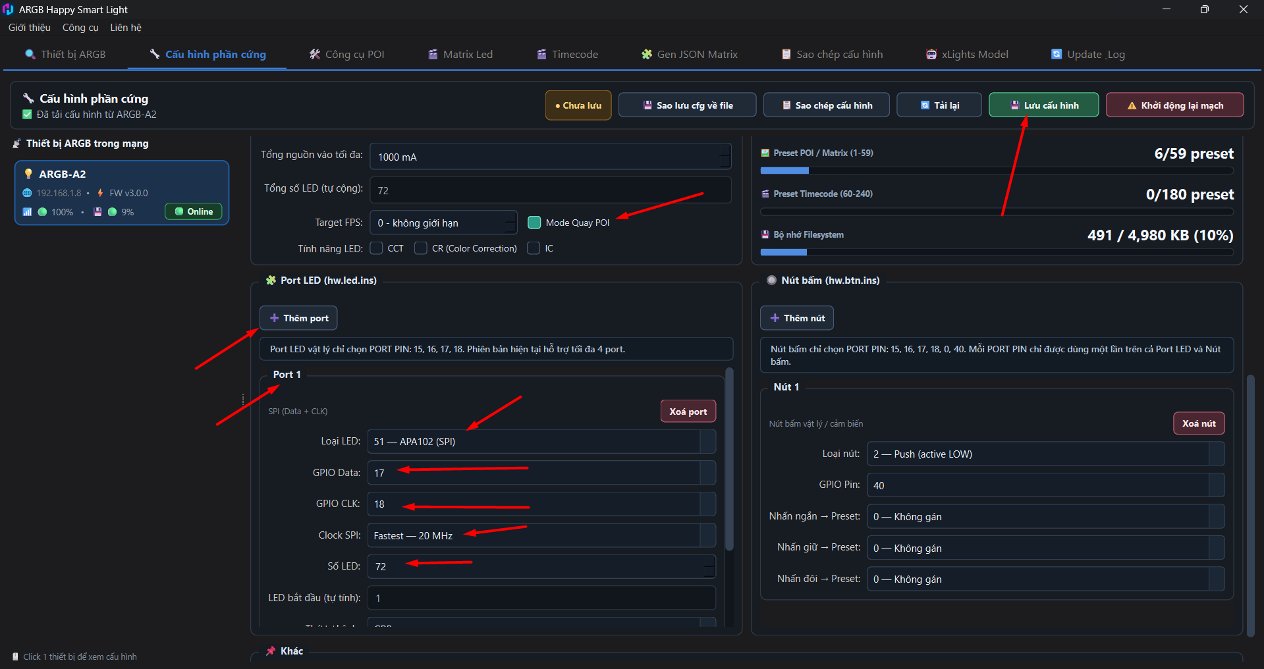Click the Số LED input field

541,566
